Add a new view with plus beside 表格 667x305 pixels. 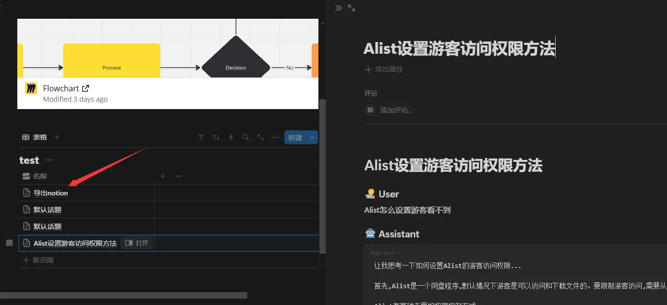57,137
